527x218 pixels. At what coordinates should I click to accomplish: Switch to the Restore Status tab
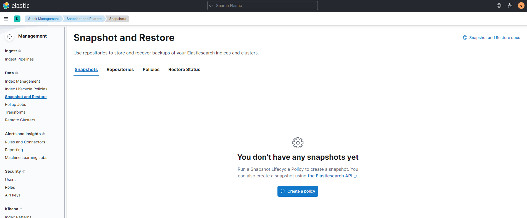click(x=184, y=70)
